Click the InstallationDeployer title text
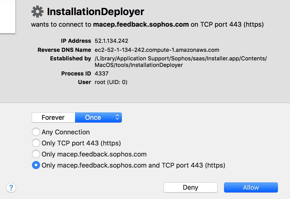The height and width of the screenshot is (199, 290). [95, 12]
